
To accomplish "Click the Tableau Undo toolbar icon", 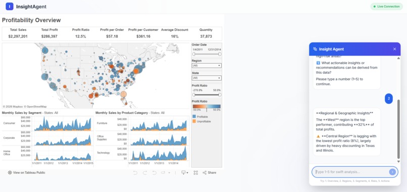I will [135, 172].
